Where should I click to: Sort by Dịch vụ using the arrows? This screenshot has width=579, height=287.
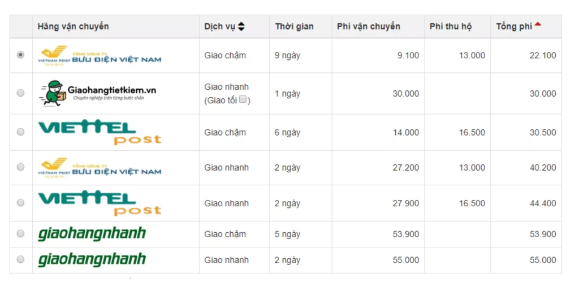(241, 27)
